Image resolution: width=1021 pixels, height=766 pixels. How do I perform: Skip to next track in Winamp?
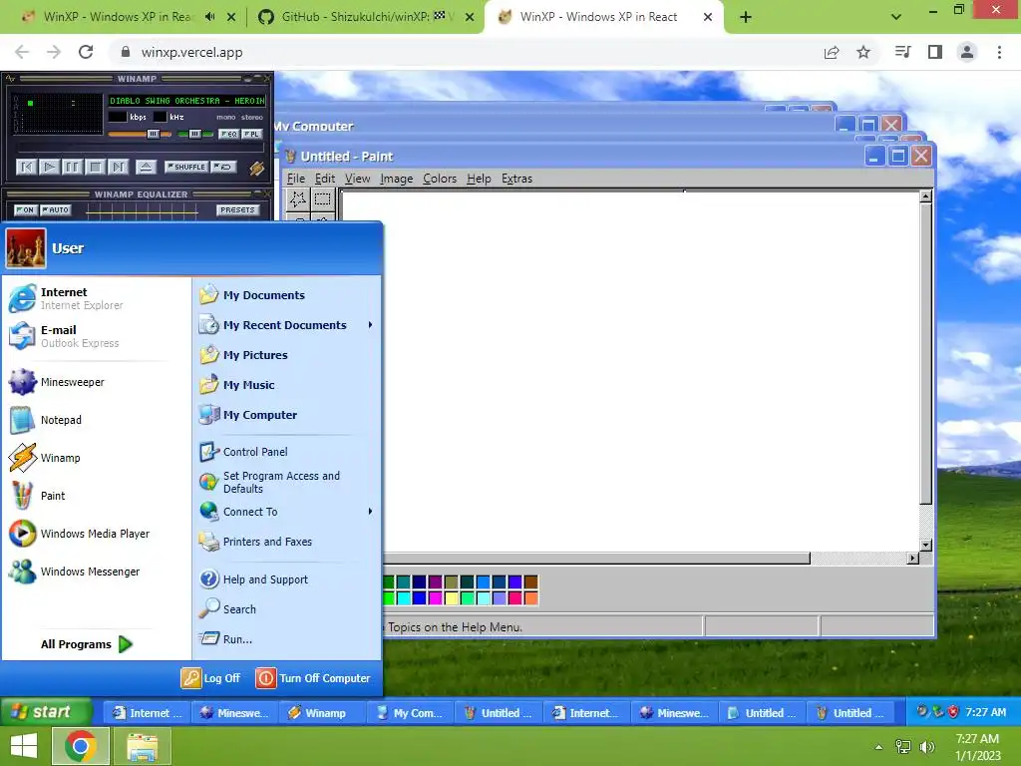point(118,168)
